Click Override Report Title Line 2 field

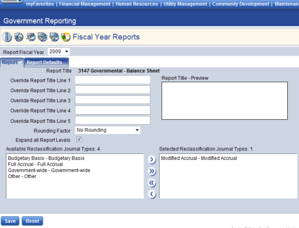pyautogui.click(x=113, y=90)
